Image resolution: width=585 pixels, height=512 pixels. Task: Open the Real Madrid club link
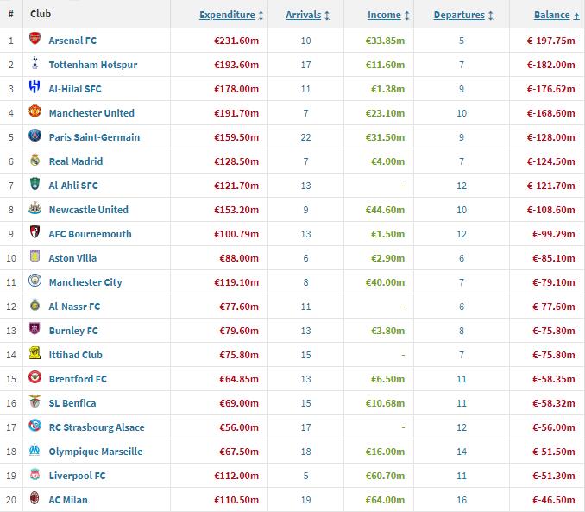point(76,161)
